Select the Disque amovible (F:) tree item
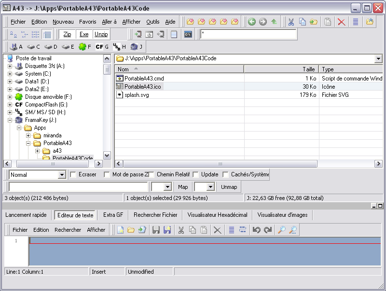The height and width of the screenshot is (291, 386). coord(48,97)
